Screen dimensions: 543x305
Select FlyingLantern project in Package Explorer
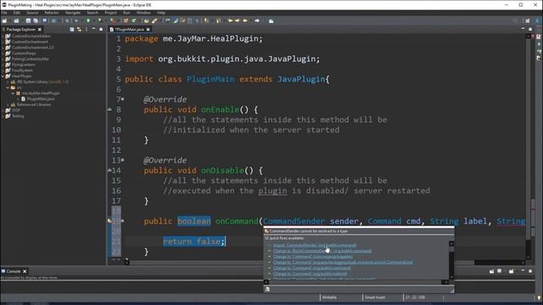pyautogui.click(x=23, y=64)
